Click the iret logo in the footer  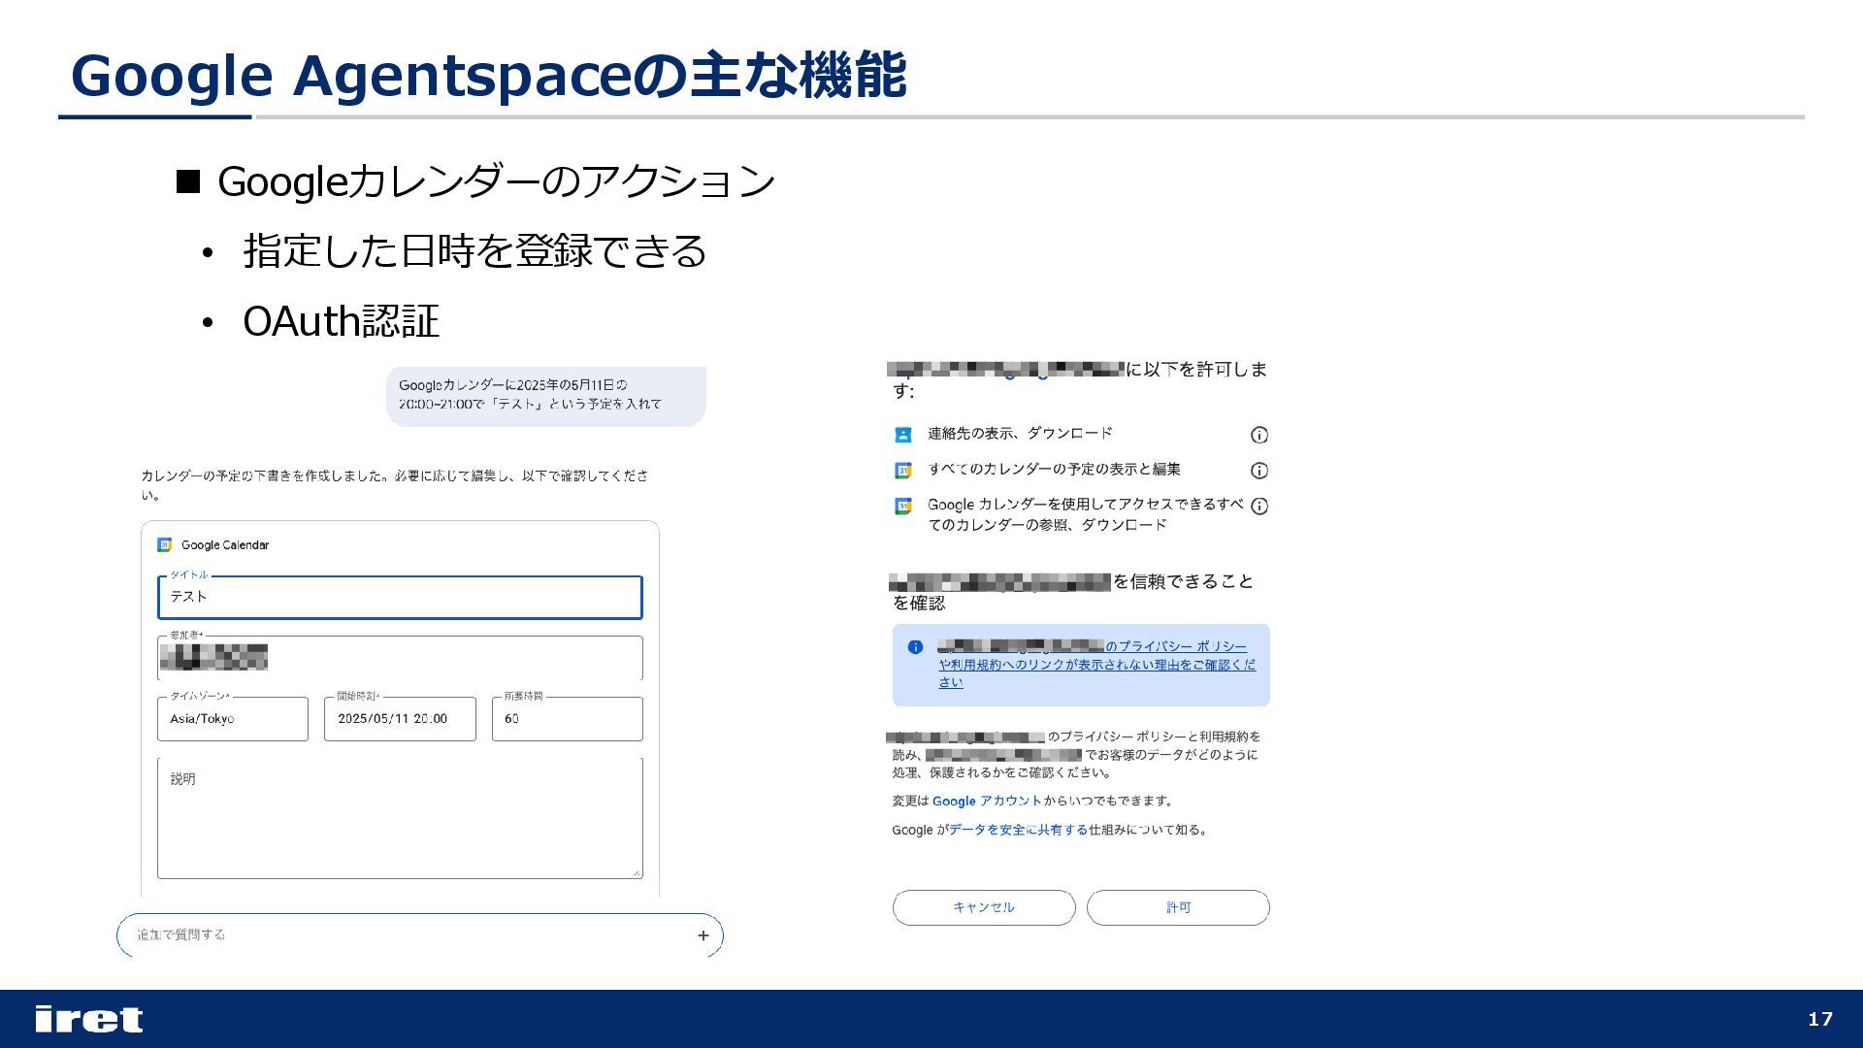click(x=88, y=1019)
